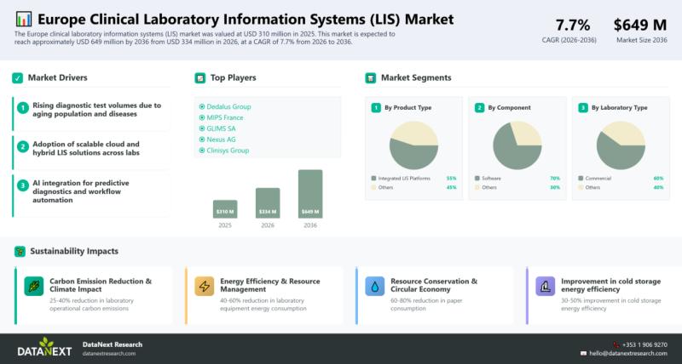The width and height of the screenshot is (682, 364).
Task: Click the Top Players section icon
Action: pyautogui.click(x=200, y=78)
